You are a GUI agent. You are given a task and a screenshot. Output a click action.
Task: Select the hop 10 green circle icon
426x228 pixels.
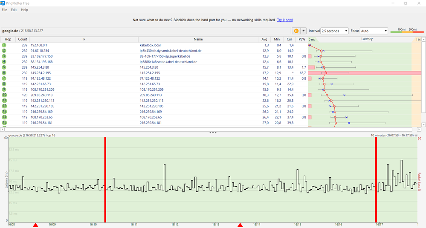click(4, 95)
